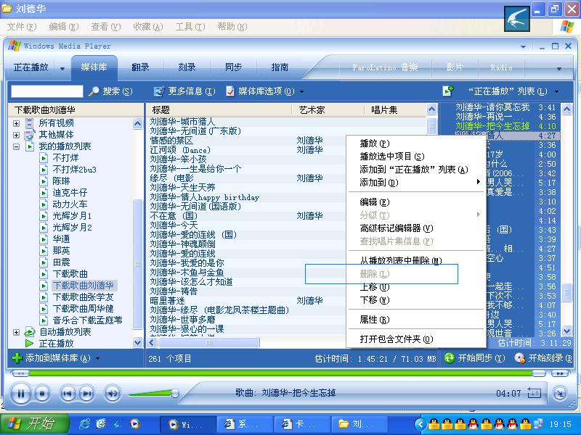The width and height of the screenshot is (581, 435).
Task: Click the Windows 开始 start button
Action: (x=34, y=424)
